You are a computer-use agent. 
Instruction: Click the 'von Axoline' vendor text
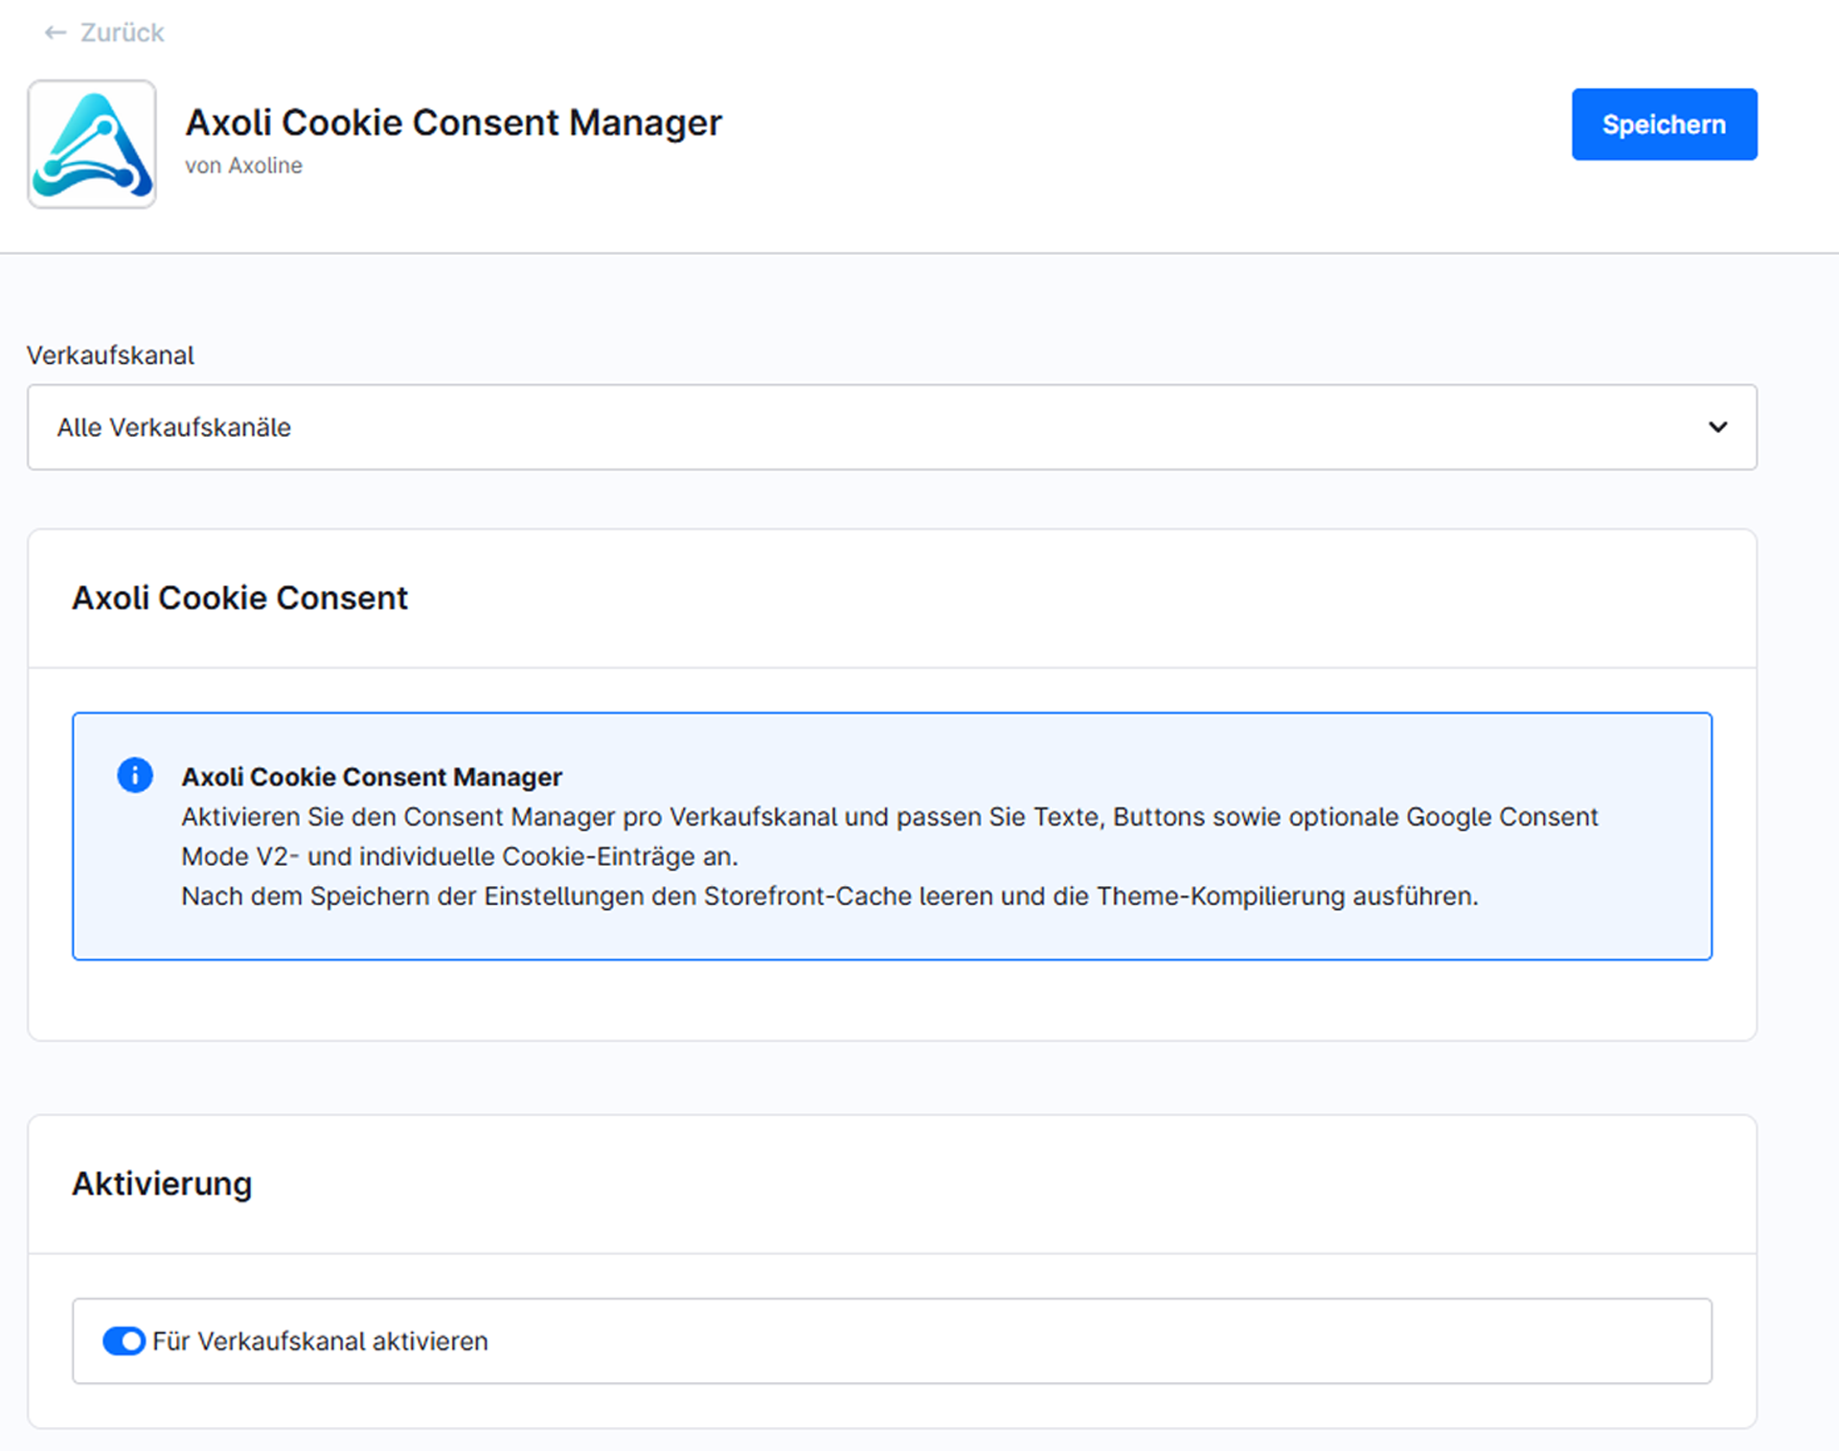pyautogui.click(x=243, y=166)
